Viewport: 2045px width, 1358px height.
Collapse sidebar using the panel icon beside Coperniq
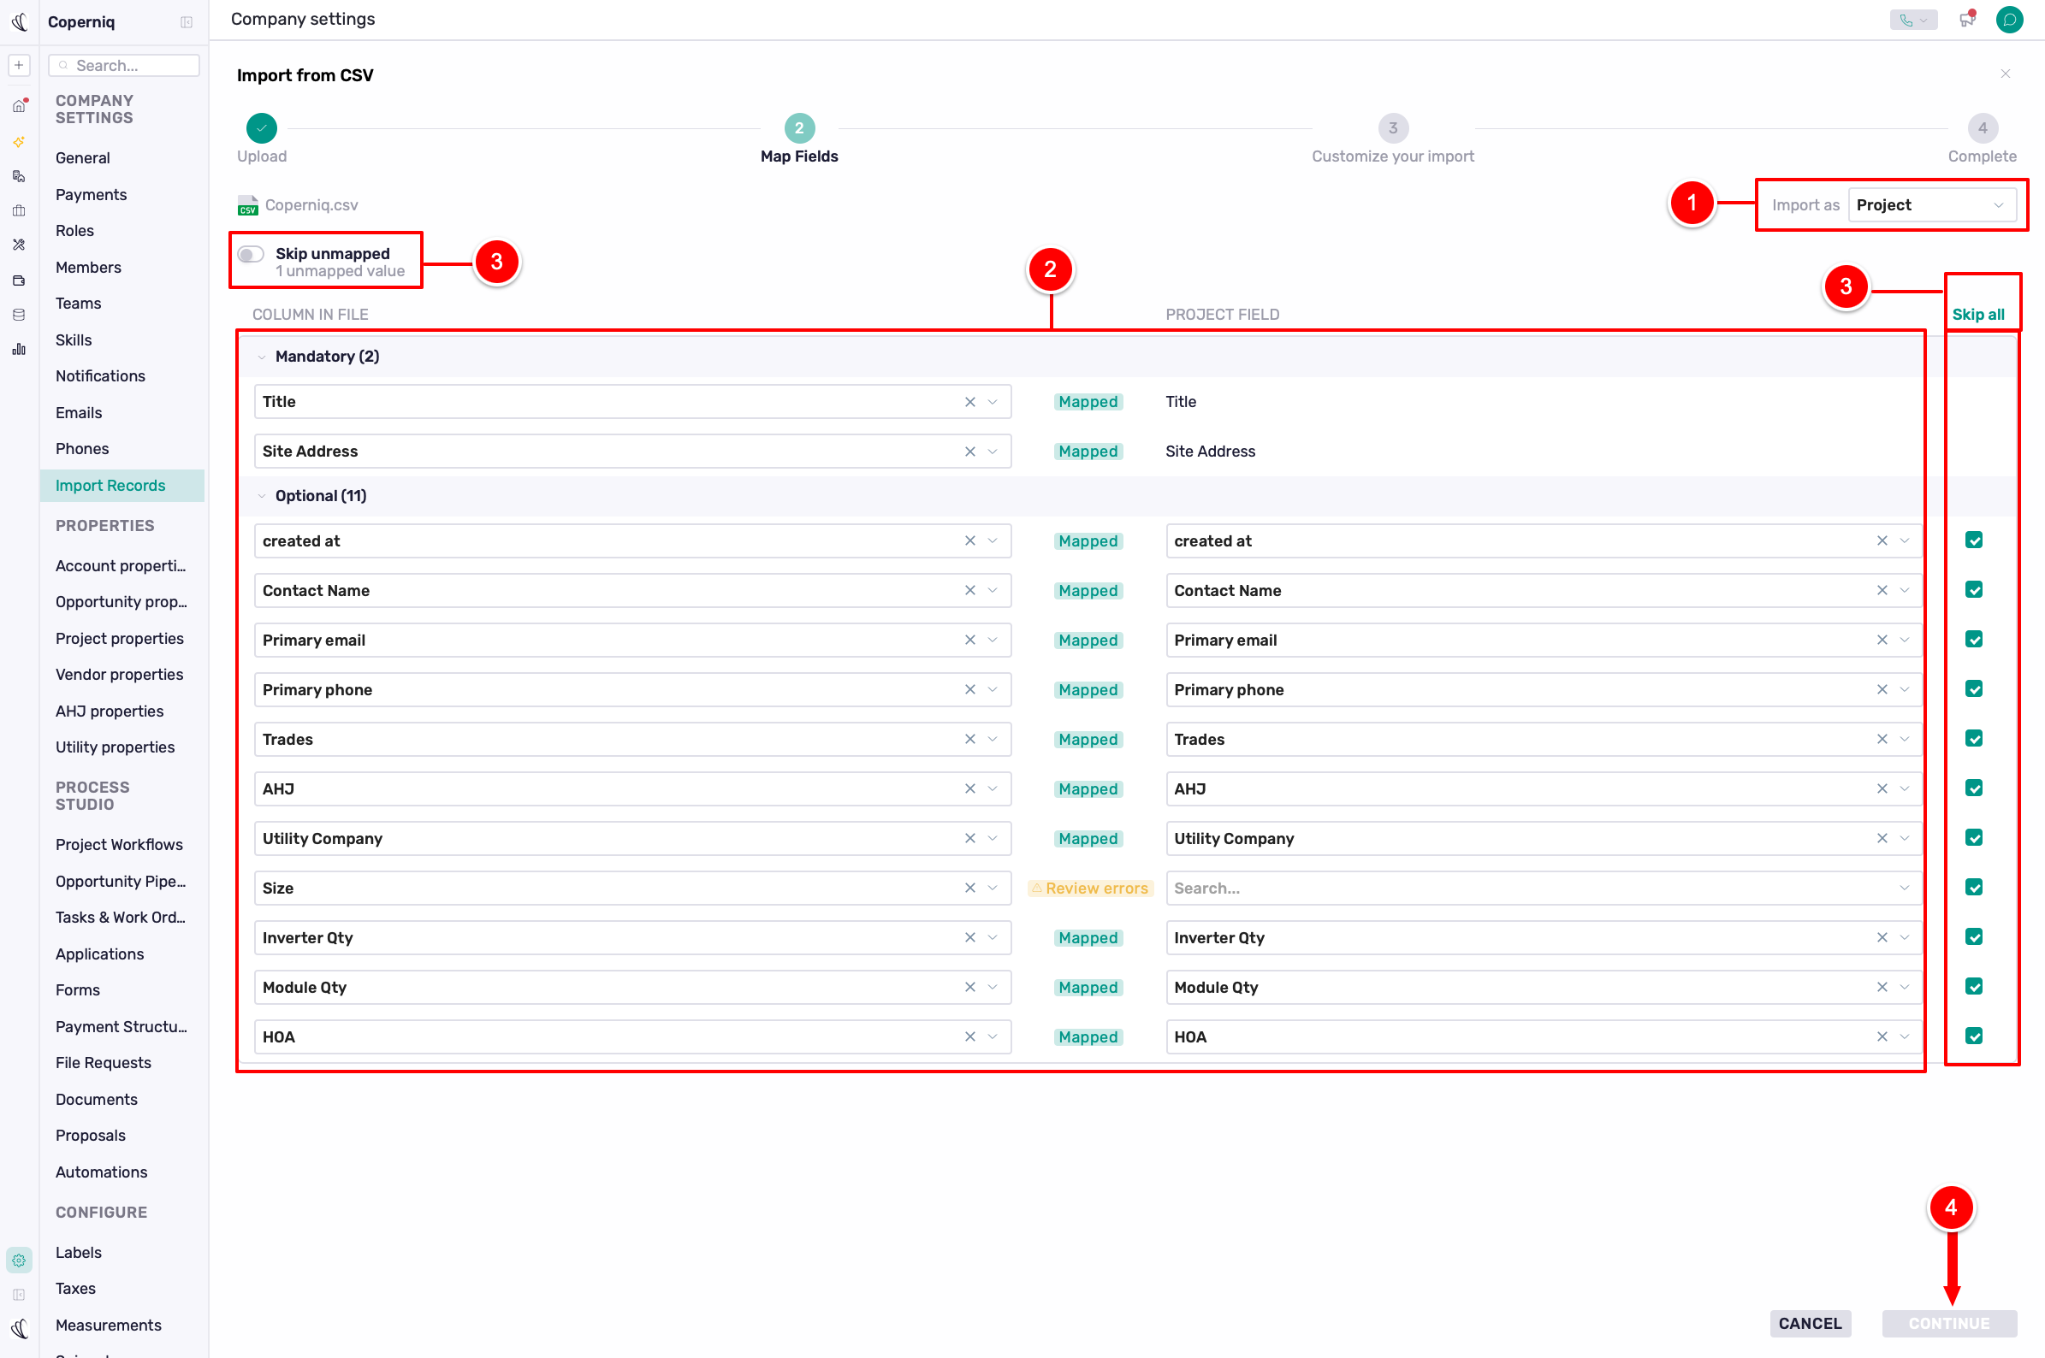pyautogui.click(x=187, y=22)
